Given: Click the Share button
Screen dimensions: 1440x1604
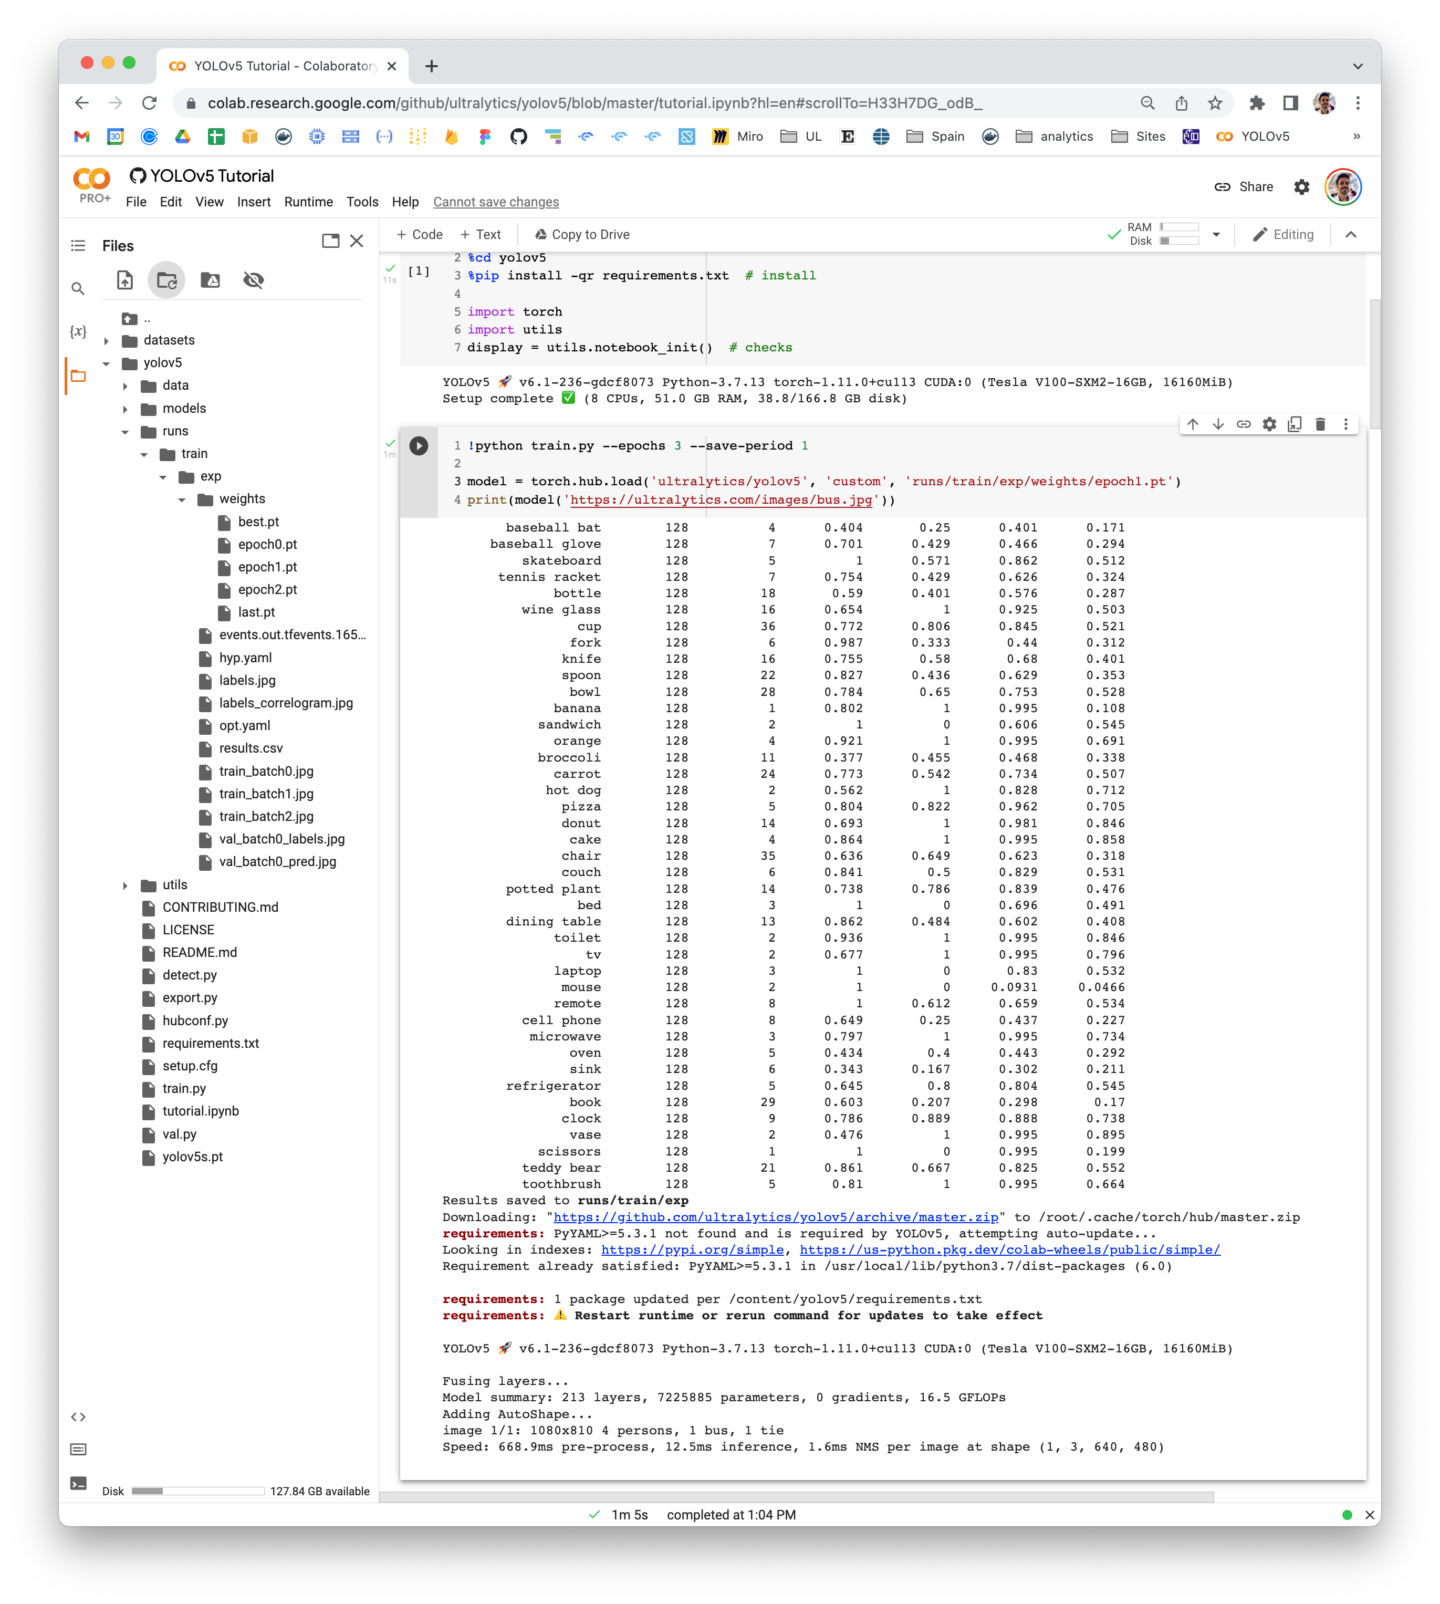Looking at the screenshot, I should [1244, 187].
